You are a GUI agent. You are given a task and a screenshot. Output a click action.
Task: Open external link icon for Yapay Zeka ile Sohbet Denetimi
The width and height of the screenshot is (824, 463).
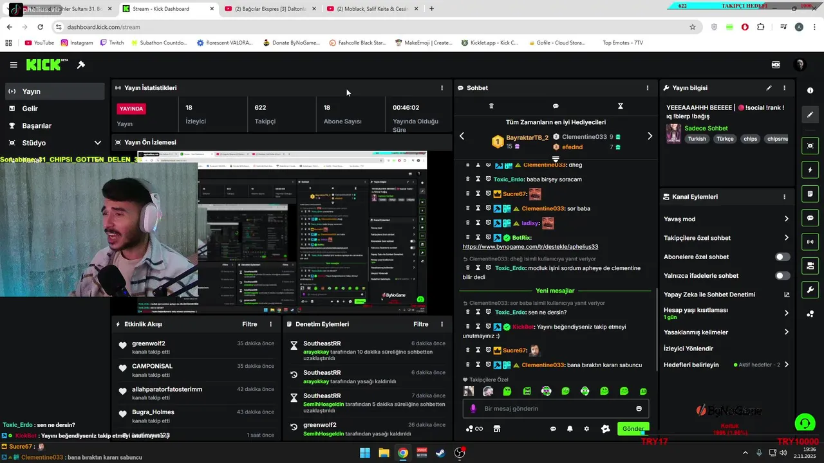click(787, 295)
